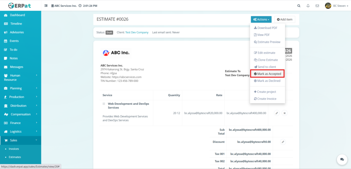Go to Invoices under Sales
Viewport: 351px width, 169px height.
pyautogui.click(x=14, y=149)
